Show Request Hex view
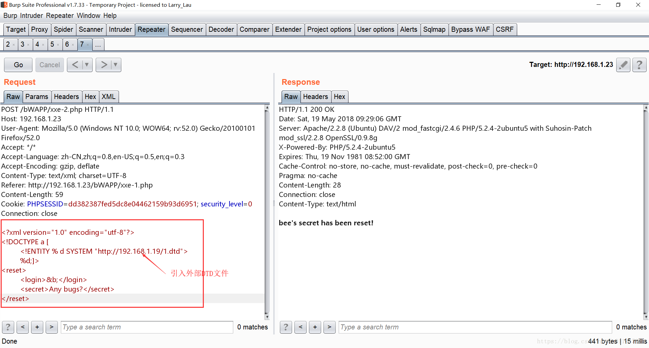This screenshot has height=348, width=649. (90, 97)
